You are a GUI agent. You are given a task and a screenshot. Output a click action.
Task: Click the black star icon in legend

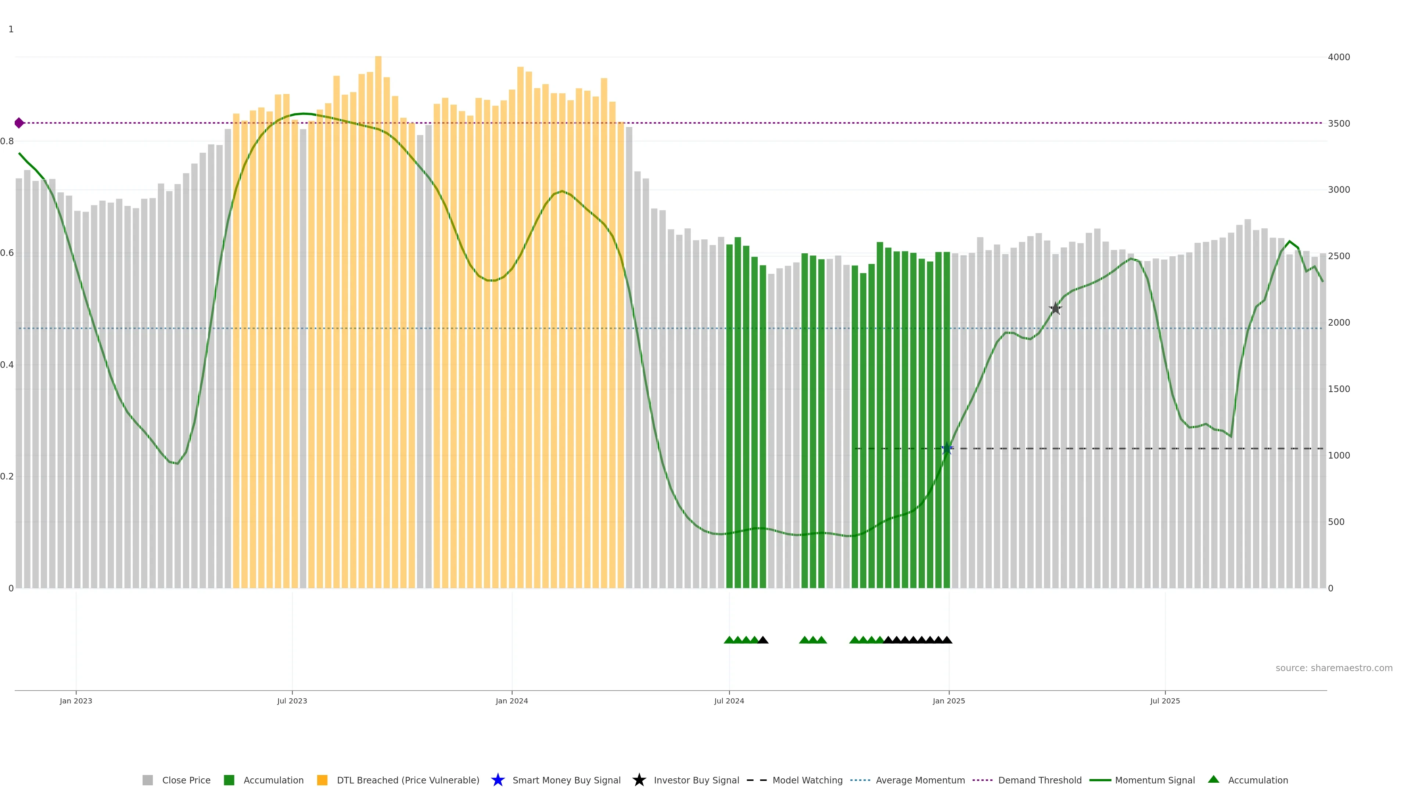pos(639,780)
